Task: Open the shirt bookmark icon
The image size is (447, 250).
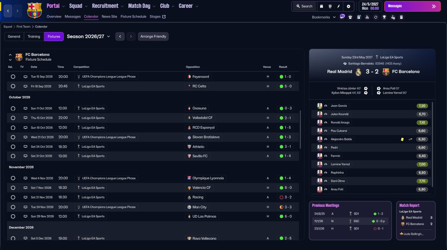Action: click(x=350, y=17)
